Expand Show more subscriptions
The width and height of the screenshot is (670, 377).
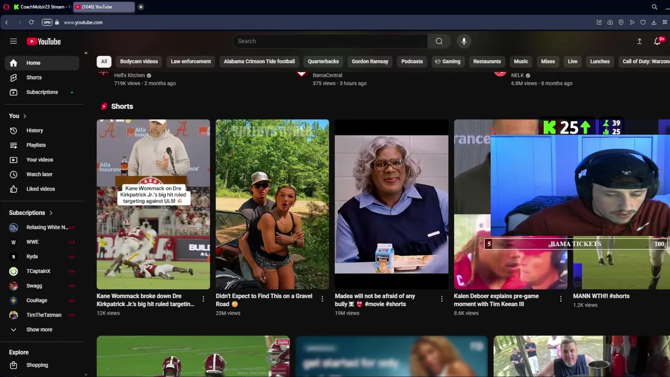pos(42,330)
